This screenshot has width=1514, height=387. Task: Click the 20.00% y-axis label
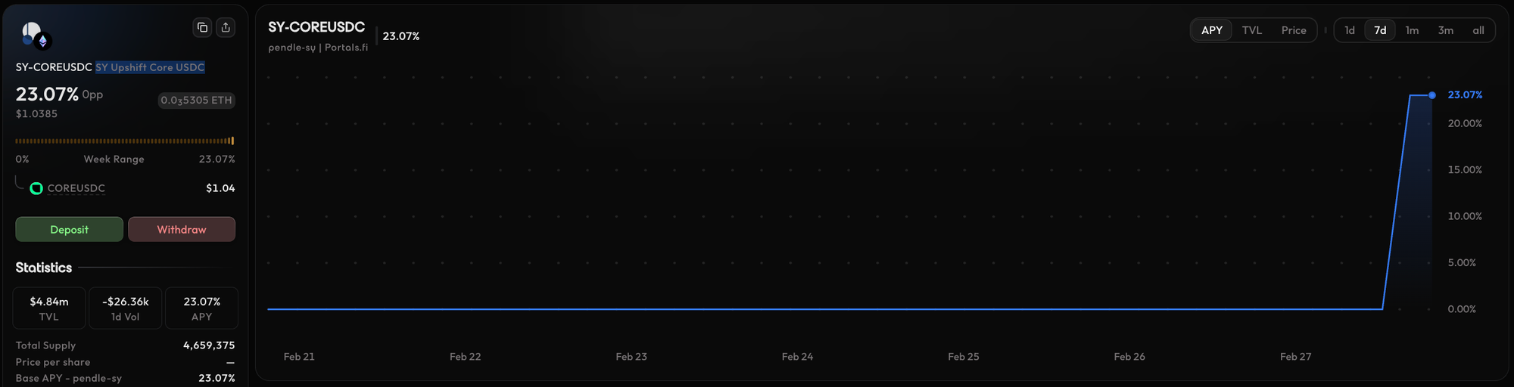point(1465,123)
